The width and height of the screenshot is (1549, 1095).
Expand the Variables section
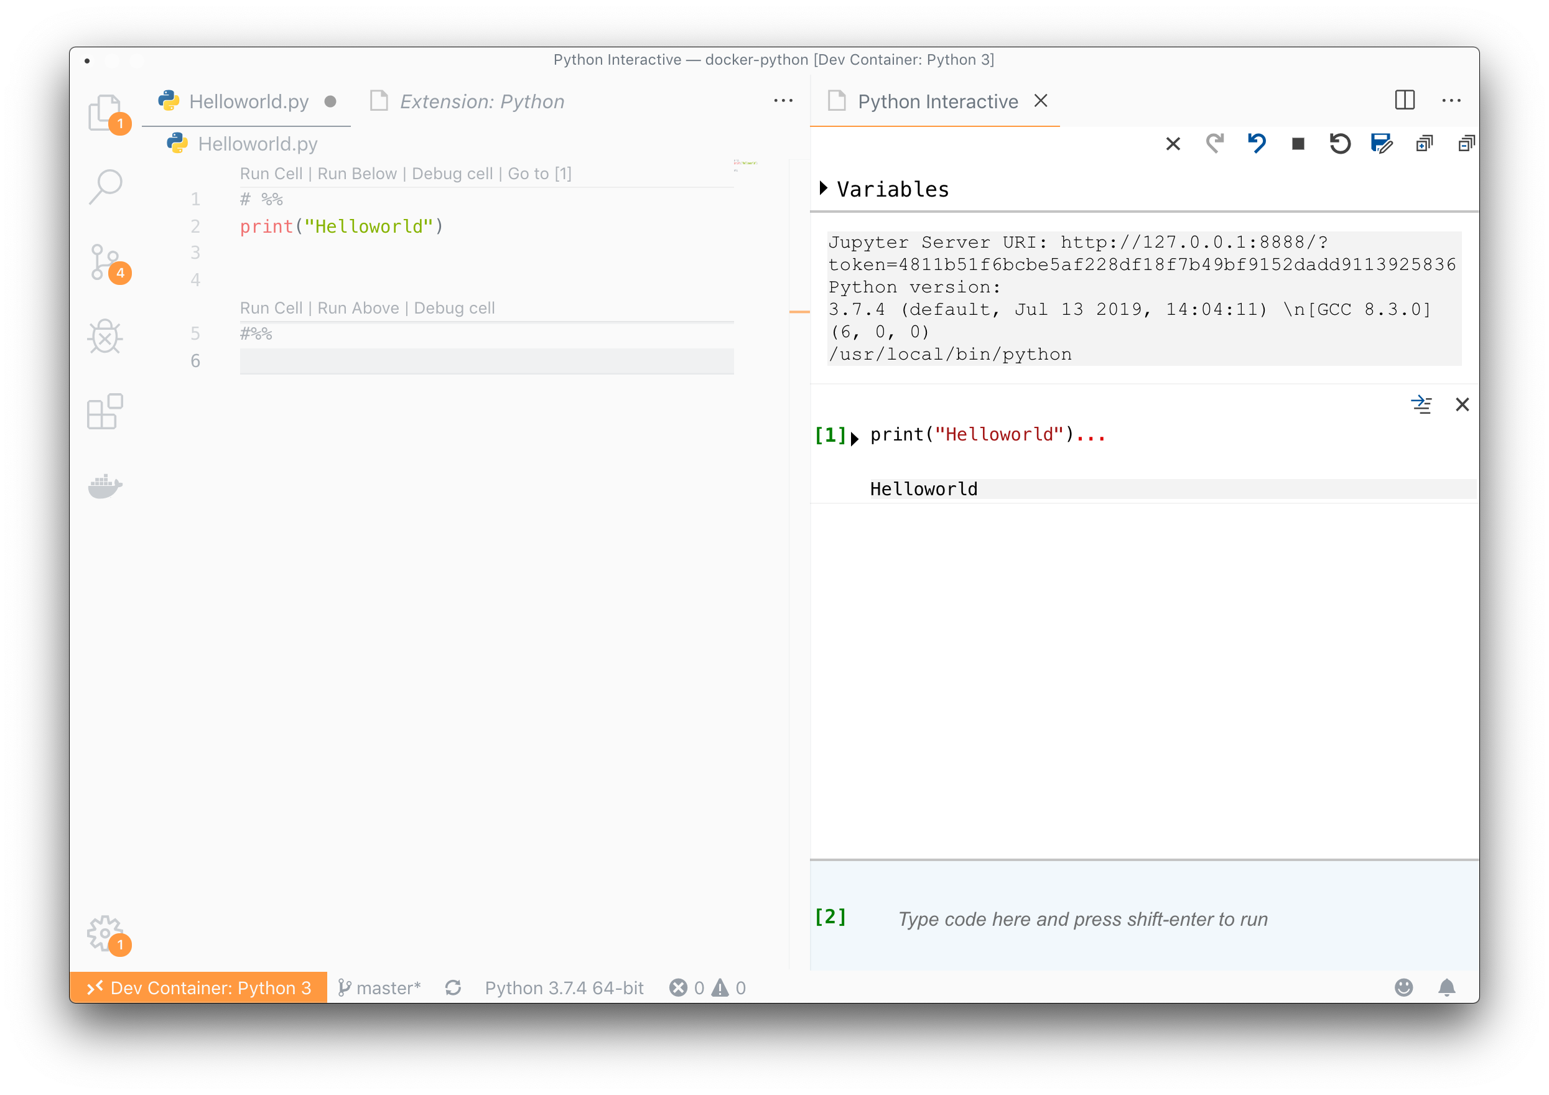click(884, 189)
